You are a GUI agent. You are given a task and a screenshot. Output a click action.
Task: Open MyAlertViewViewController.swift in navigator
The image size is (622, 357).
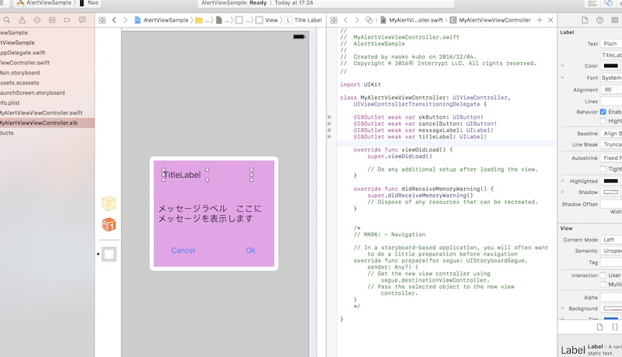pos(41,113)
